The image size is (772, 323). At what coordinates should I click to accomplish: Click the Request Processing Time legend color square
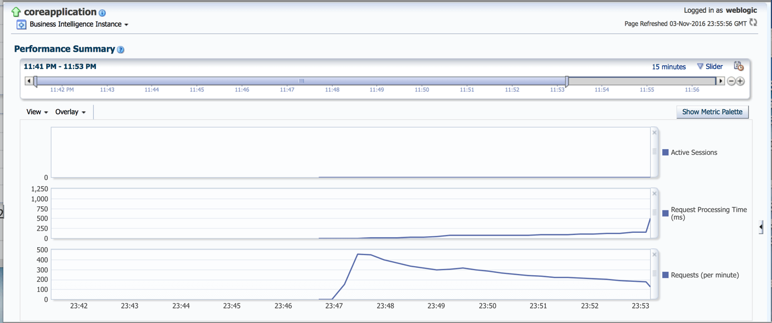click(665, 213)
